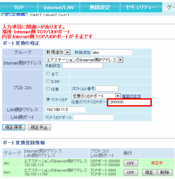The width and height of the screenshot is (175, 179).
Task: Click the OFF button for abc entry
Action: [x=131, y=163]
